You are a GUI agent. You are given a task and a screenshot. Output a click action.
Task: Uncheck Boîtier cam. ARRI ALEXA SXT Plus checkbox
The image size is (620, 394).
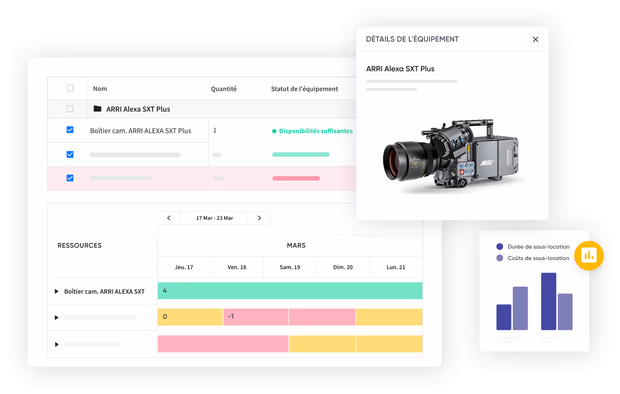(x=70, y=130)
